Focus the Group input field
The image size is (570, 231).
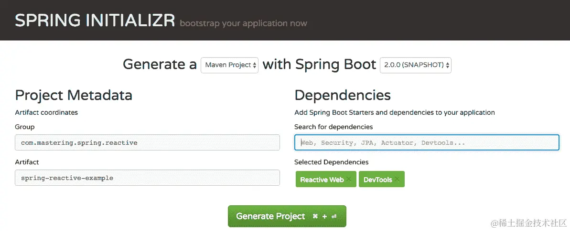tap(147, 142)
